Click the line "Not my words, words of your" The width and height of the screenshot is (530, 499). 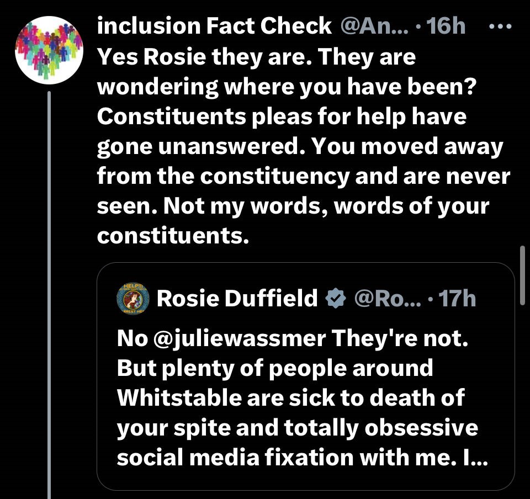293,206
